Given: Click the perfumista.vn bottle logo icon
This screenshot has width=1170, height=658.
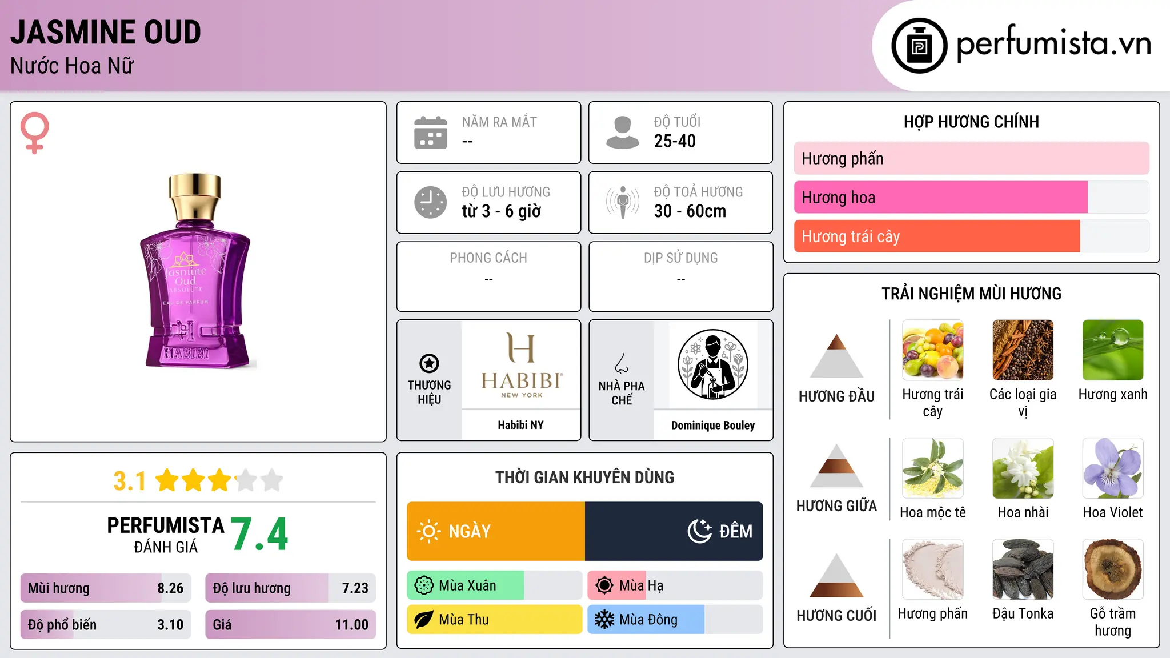Looking at the screenshot, I should pyautogui.click(x=919, y=46).
